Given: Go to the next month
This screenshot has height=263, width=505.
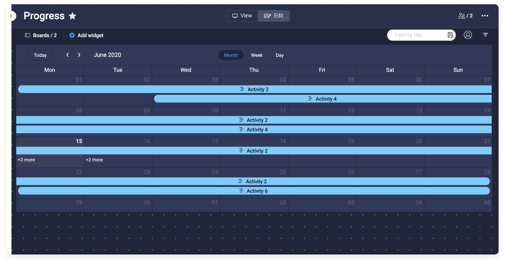Looking at the screenshot, I should (x=79, y=55).
